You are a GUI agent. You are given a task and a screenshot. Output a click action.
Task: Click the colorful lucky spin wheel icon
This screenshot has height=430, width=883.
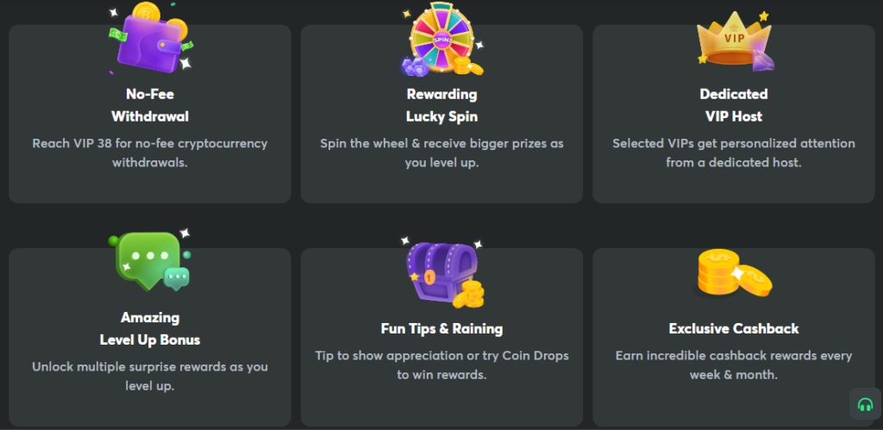[441, 40]
